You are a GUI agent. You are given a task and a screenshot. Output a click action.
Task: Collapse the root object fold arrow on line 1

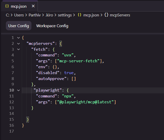18,38
